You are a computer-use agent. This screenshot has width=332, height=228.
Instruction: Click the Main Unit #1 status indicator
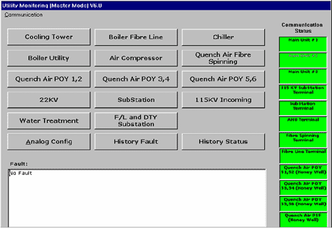point(303,44)
